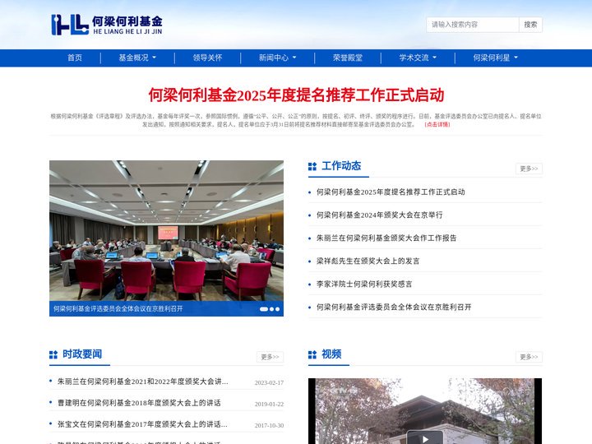Go to the 首页 nav item
The image size is (592, 444).
pos(75,58)
